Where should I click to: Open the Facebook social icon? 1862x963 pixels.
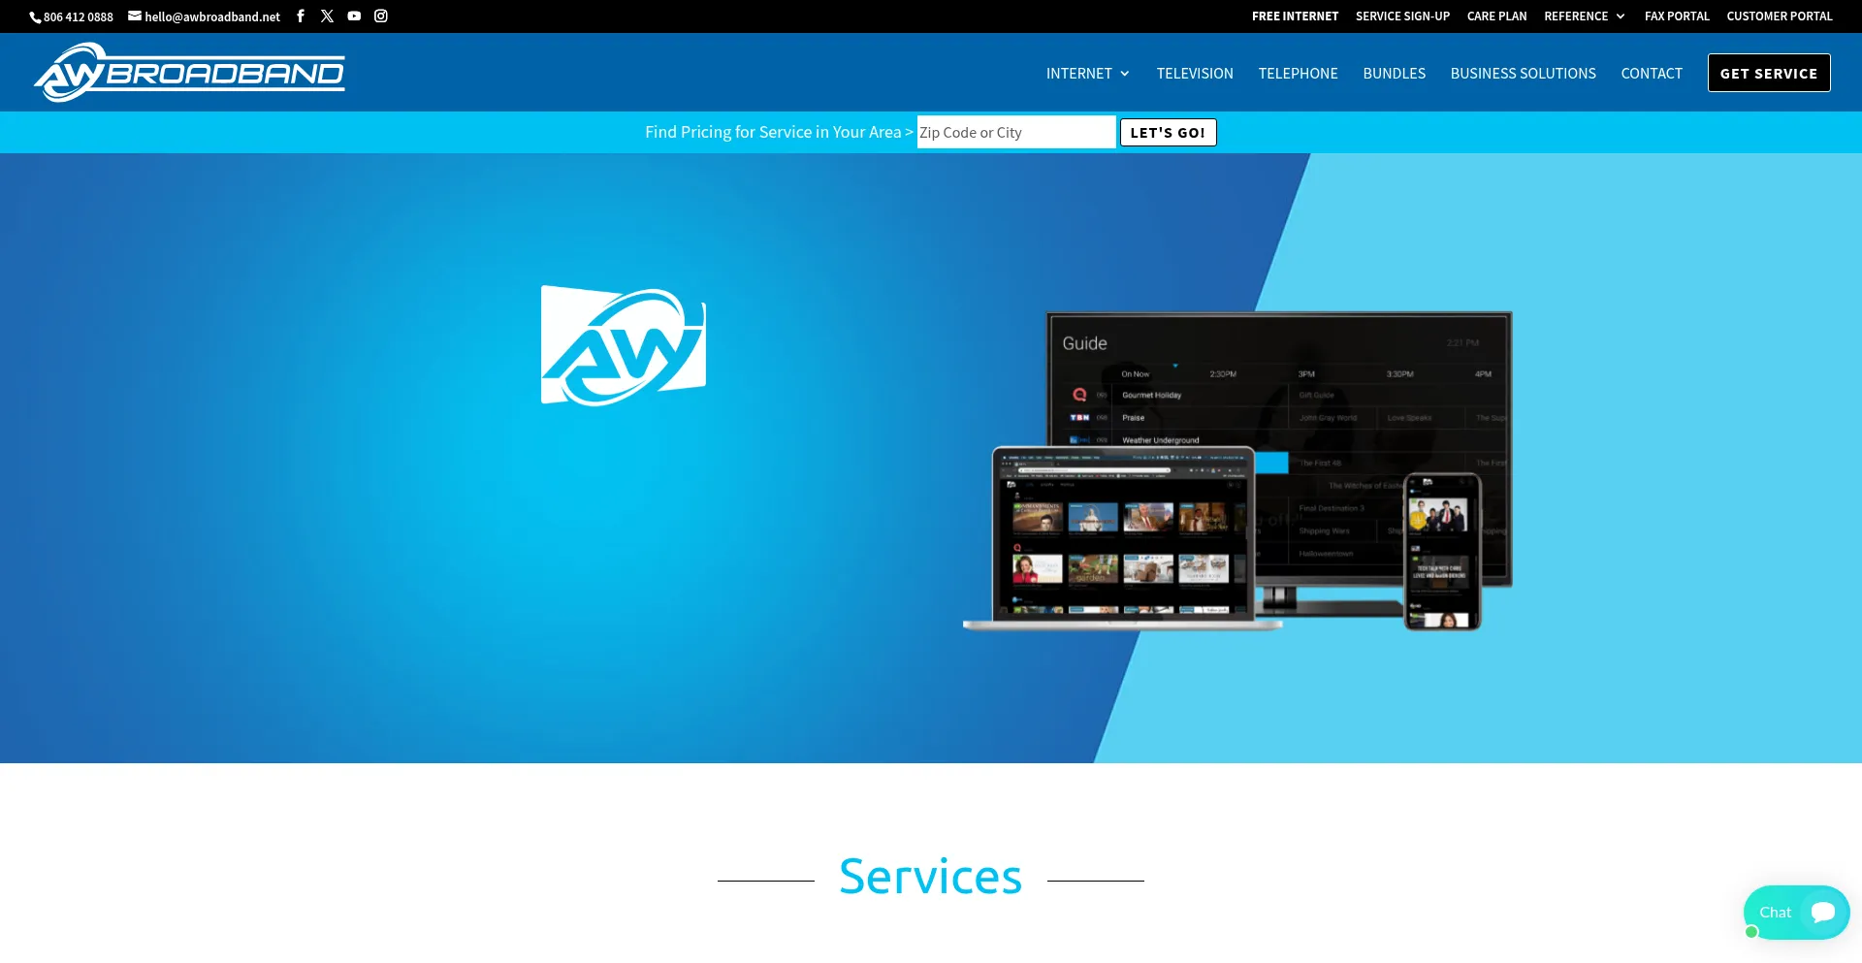click(301, 16)
